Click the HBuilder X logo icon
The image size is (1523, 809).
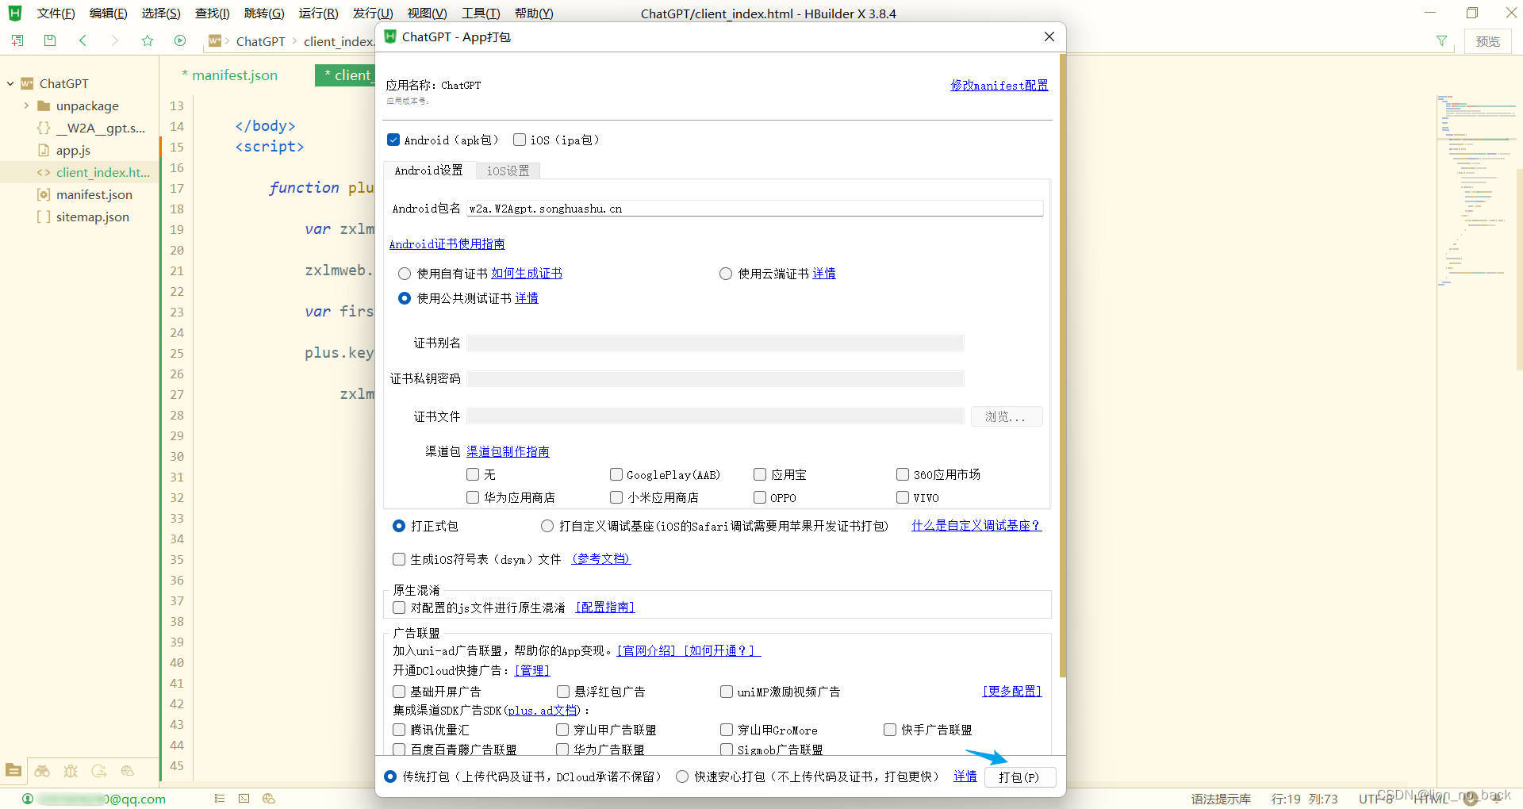tap(14, 13)
